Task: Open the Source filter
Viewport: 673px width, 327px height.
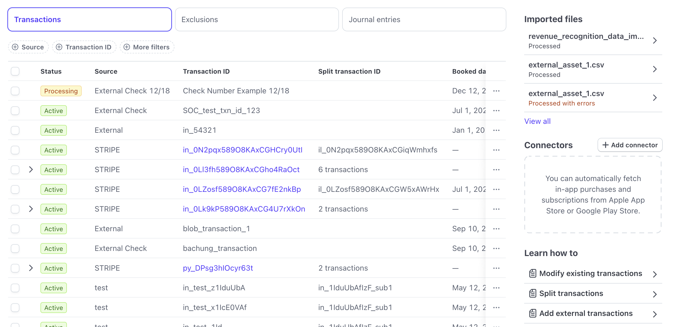Action: (x=28, y=47)
